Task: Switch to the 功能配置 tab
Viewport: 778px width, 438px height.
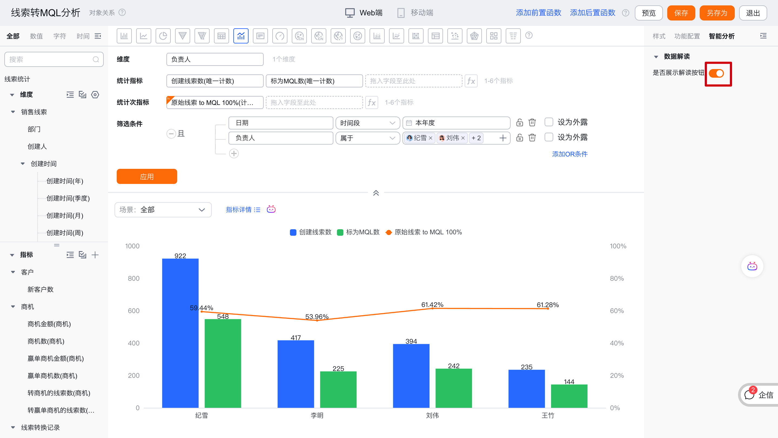Action: pos(687,36)
